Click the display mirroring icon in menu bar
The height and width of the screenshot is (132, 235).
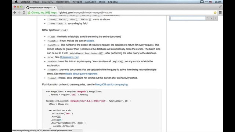pyautogui.click(x=202, y=2)
